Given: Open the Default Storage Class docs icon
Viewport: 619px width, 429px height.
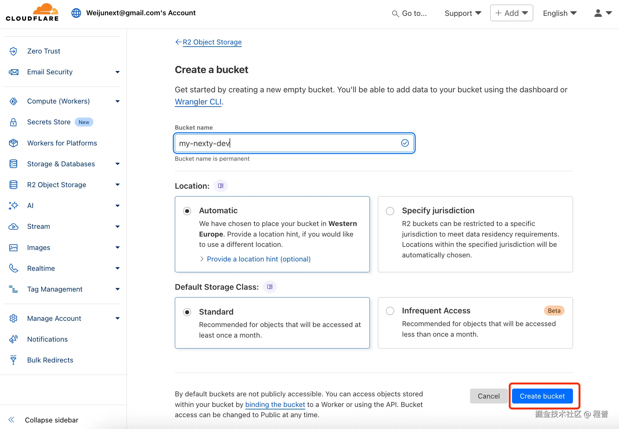Looking at the screenshot, I should [x=270, y=287].
